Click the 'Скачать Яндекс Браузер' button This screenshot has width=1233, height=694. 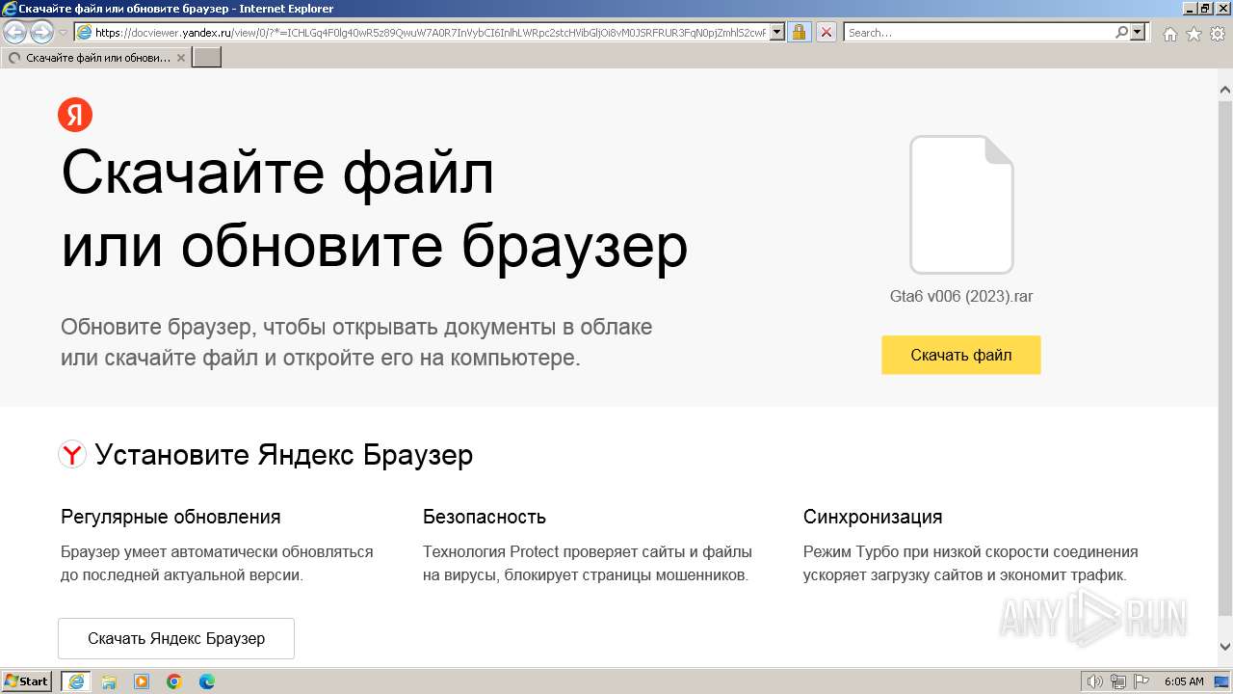point(176,638)
